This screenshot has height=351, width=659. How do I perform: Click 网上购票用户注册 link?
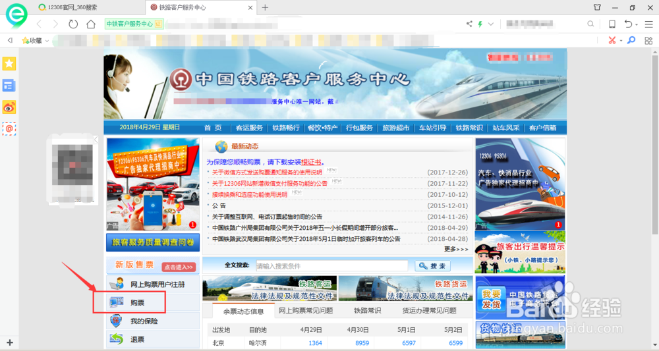pyautogui.click(x=158, y=284)
